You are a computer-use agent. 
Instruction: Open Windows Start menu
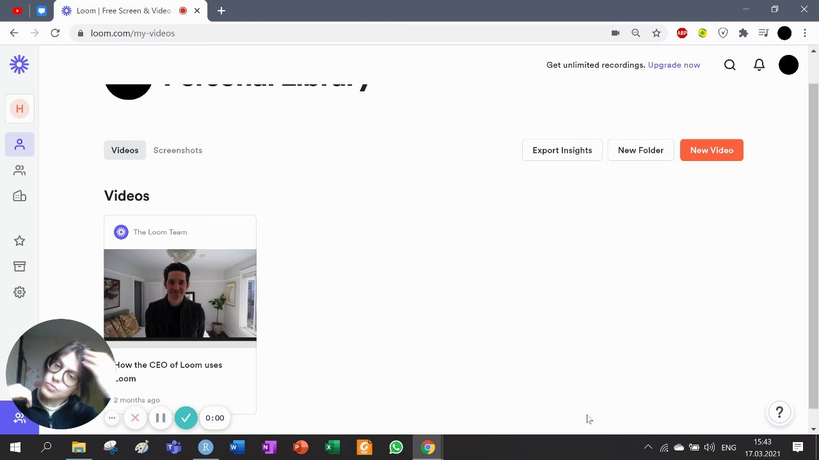pos(15,448)
